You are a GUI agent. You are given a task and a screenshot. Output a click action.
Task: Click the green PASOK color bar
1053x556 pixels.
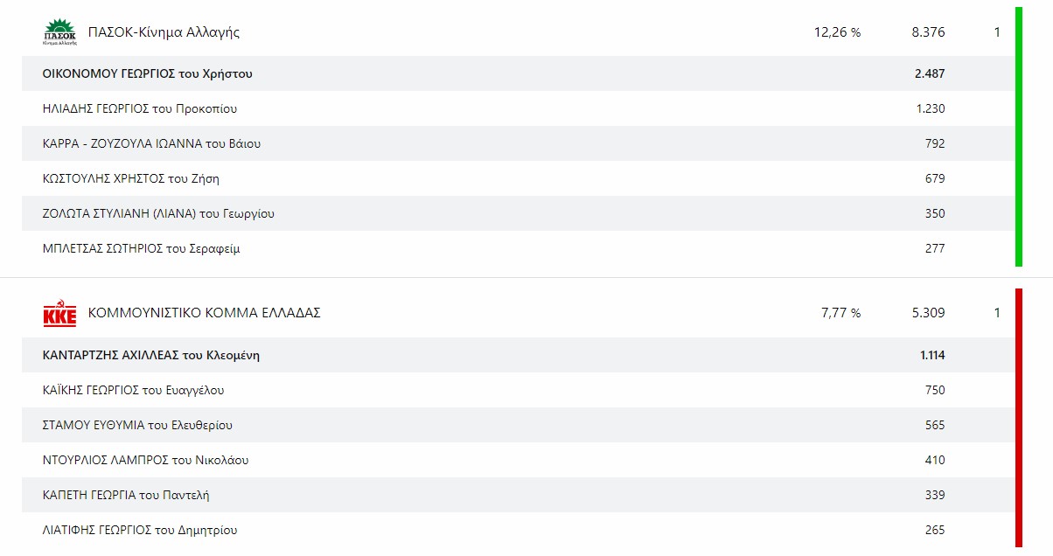[x=1019, y=136]
